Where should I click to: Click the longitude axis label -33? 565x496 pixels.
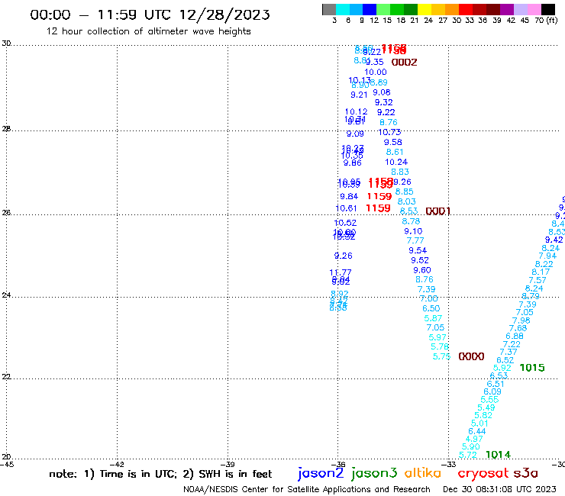449,464
